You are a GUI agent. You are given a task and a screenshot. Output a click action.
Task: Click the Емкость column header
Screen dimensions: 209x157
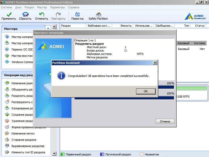123,26
